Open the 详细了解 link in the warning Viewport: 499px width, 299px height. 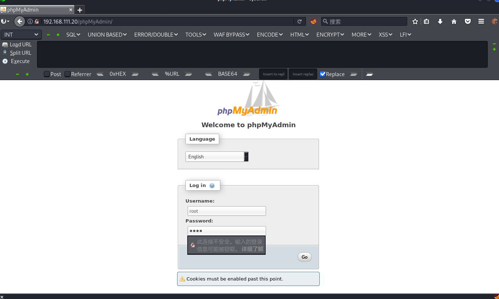(x=252, y=249)
